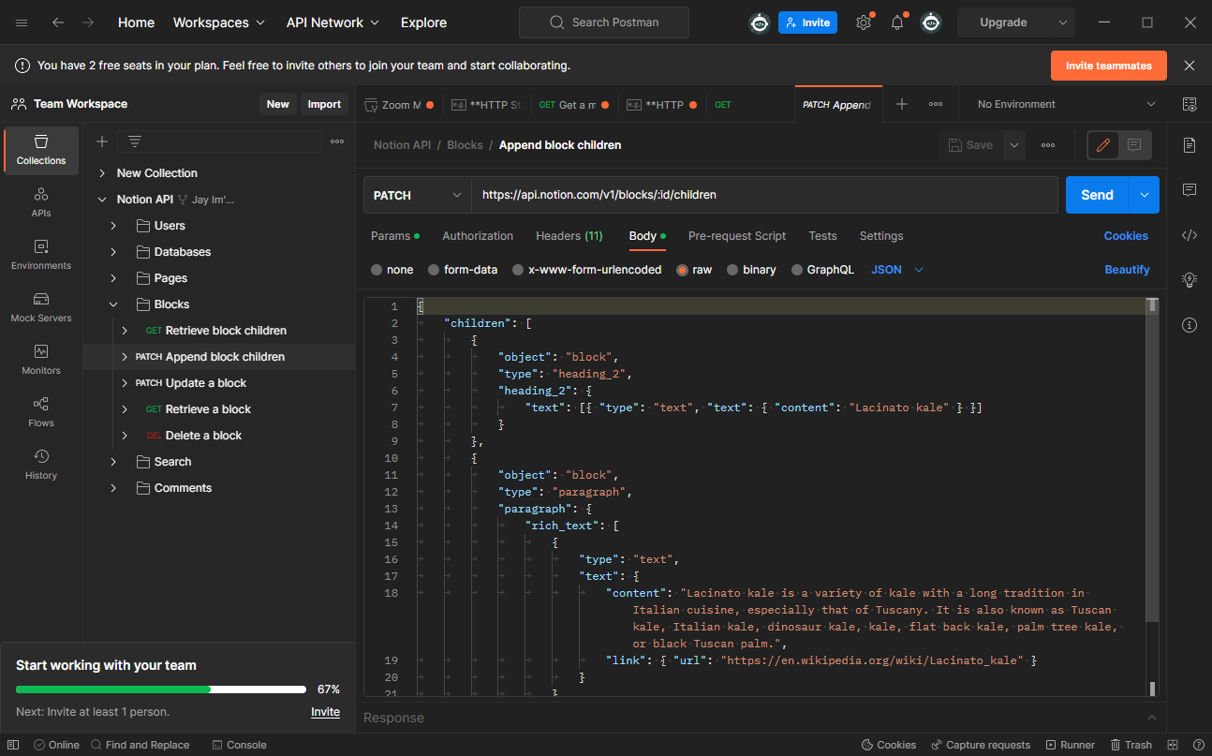Click the Invite link in team panel
Viewport: 1212px width, 756px height.
click(325, 712)
